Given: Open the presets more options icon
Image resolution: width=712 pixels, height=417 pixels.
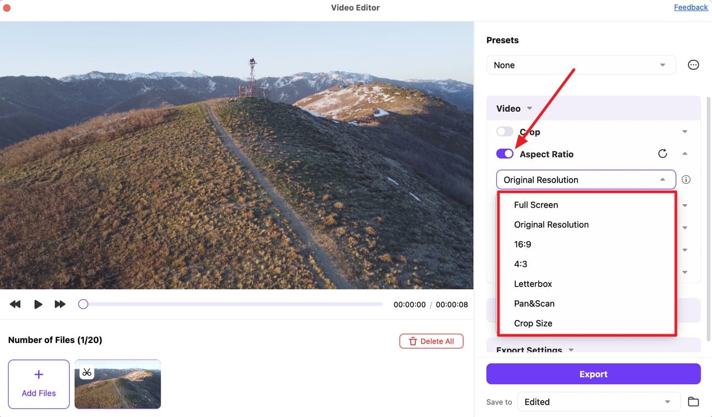Looking at the screenshot, I should click(x=693, y=65).
